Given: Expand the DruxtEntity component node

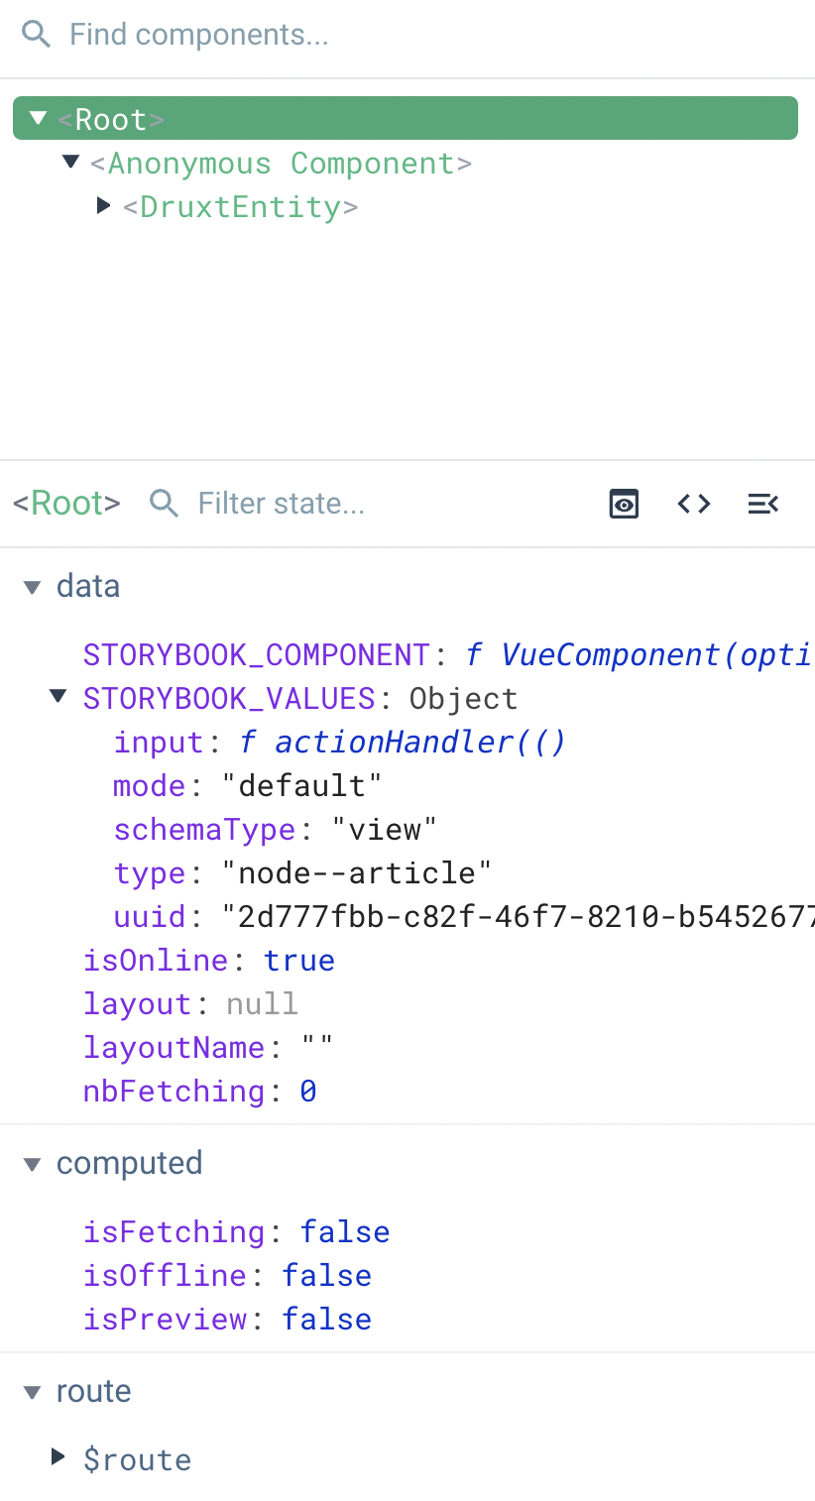Looking at the screenshot, I should click(105, 206).
